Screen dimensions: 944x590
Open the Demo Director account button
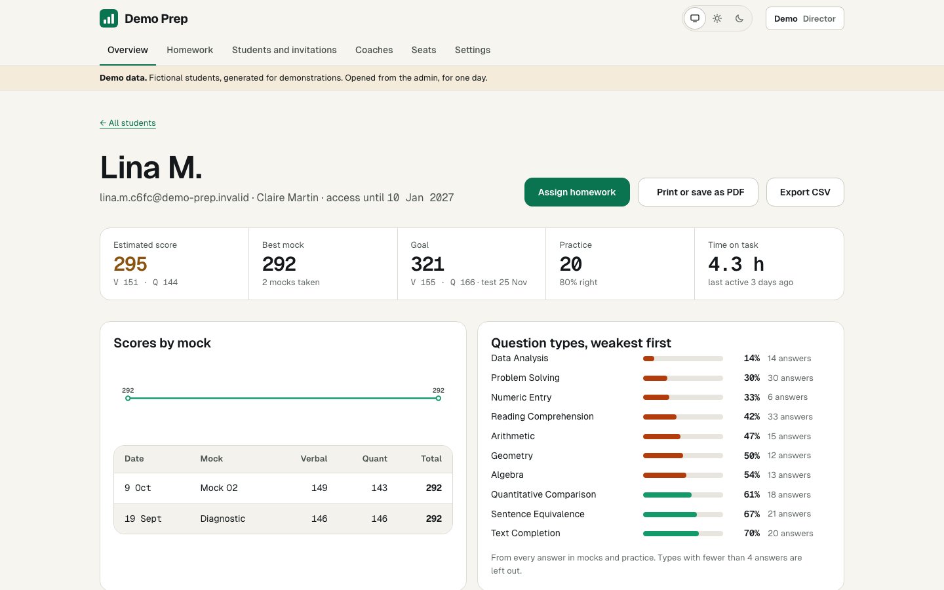[805, 18]
